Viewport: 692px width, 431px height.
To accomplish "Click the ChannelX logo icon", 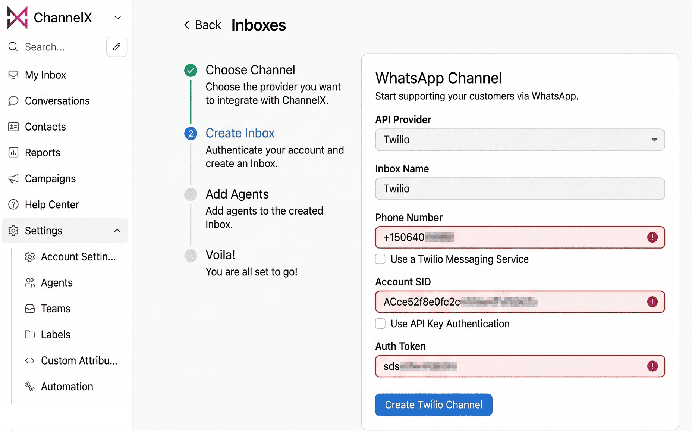I will [18, 18].
